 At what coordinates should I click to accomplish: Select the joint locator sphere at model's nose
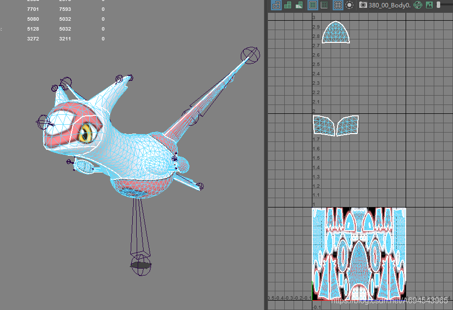tap(43, 122)
